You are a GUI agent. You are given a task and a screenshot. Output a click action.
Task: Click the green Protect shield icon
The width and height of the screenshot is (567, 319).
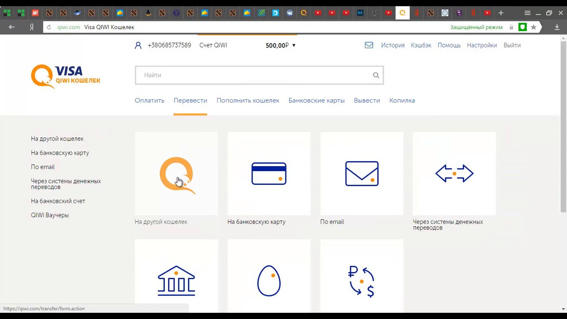(523, 27)
